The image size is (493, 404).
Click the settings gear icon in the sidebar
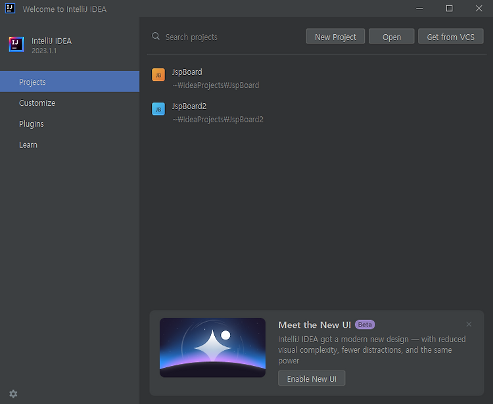[x=13, y=393]
